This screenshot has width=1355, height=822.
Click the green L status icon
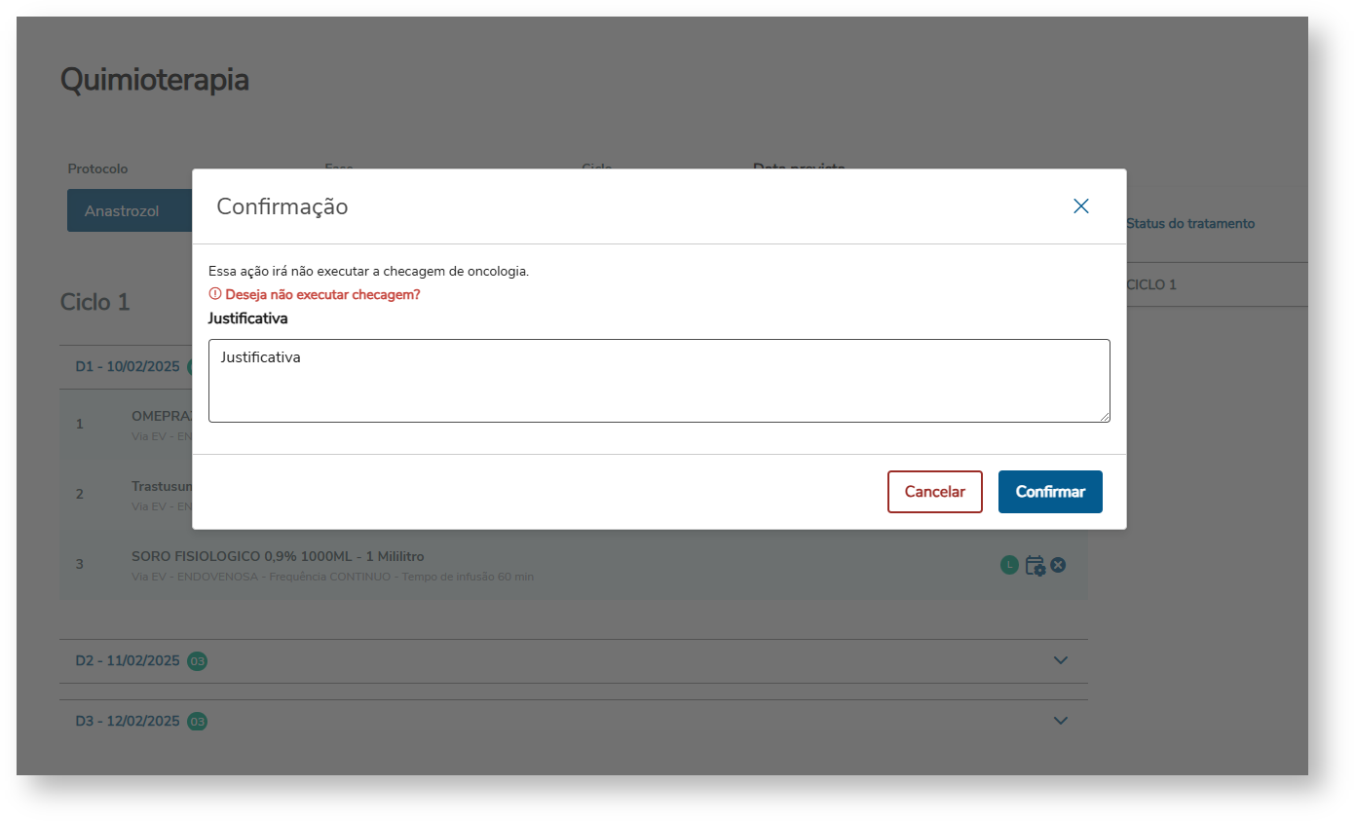(1009, 565)
